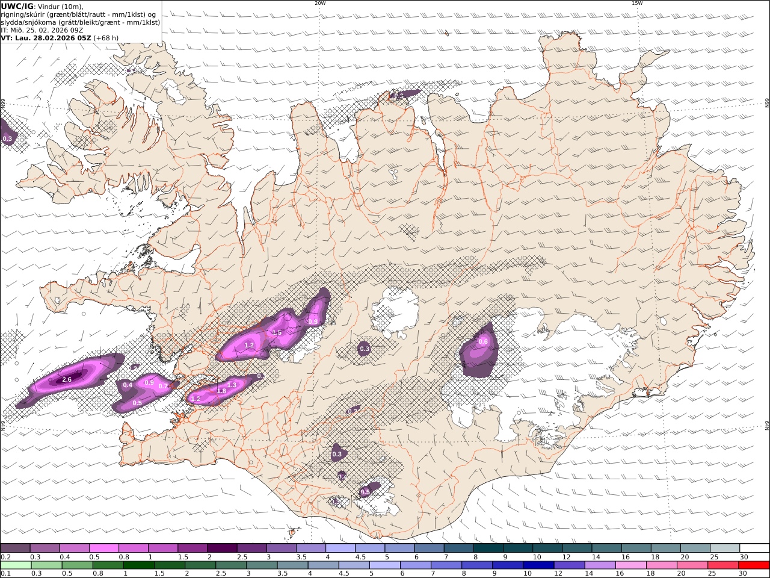Screen dimensions: 770x578
Task: Click the 1.5–2 magenta swatch in the top legend row
Action: coord(192,548)
